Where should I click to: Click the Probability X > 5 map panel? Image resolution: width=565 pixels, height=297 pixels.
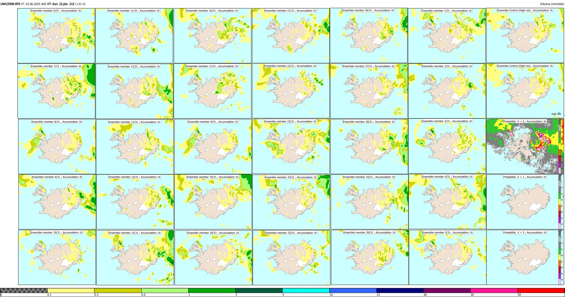[525, 257]
